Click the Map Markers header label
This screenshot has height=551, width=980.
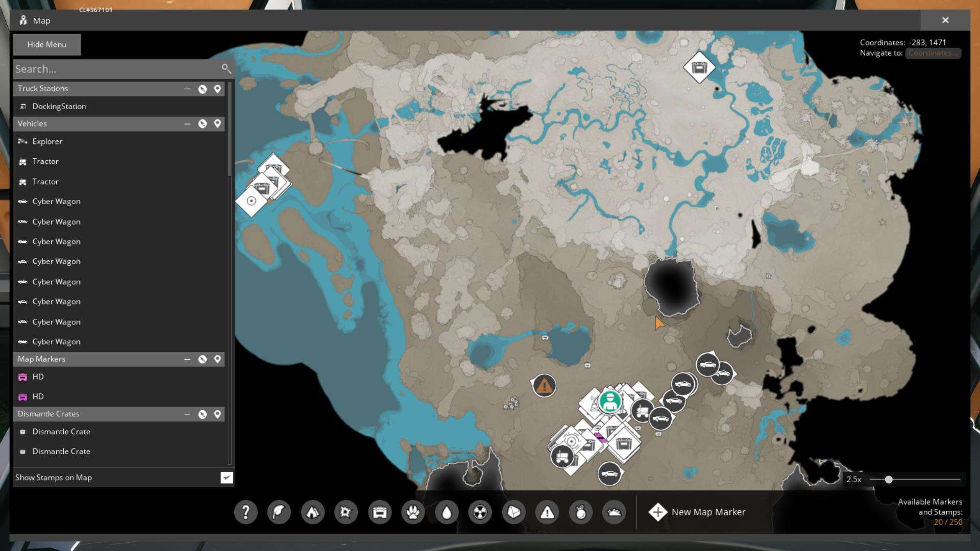[x=41, y=359]
